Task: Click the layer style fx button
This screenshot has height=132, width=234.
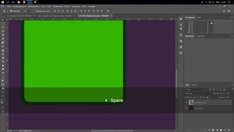Action: click(x=209, y=130)
